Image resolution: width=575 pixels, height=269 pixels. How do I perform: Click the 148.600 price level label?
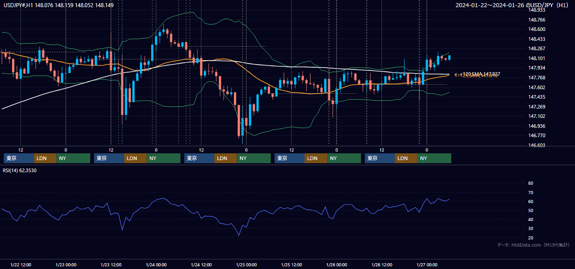tap(537, 29)
